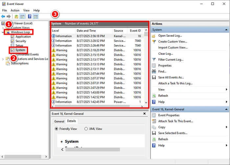Select the Friendly View radio button
Image resolution: width=230 pixels, height=165 pixels.
(56, 129)
